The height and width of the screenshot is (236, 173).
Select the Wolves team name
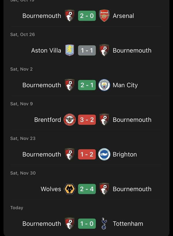coord(51,189)
